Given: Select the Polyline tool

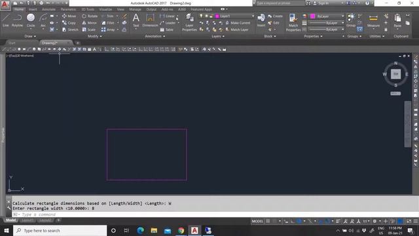Looking at the screenshot, I should point(18,20).
